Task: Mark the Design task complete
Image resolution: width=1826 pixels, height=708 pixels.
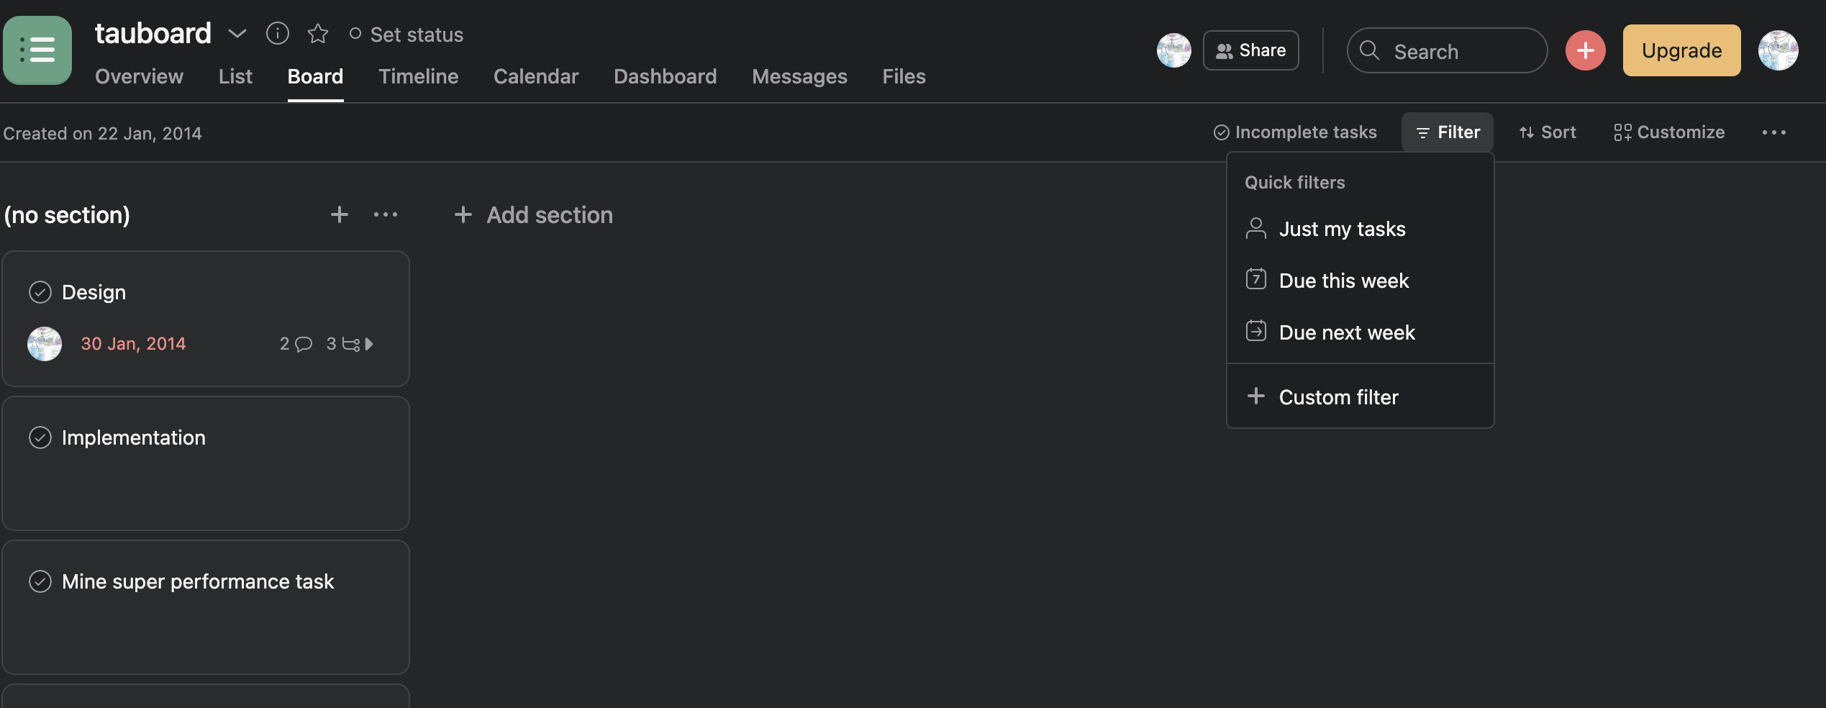Action: click(x=40, y=291)
